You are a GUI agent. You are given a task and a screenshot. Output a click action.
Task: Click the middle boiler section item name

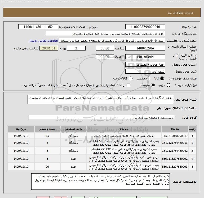(124, 167)
